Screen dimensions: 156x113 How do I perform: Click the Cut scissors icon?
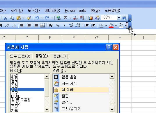(x=5, y=18)
